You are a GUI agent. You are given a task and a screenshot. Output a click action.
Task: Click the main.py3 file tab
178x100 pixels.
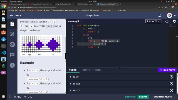tap(73, 21)
